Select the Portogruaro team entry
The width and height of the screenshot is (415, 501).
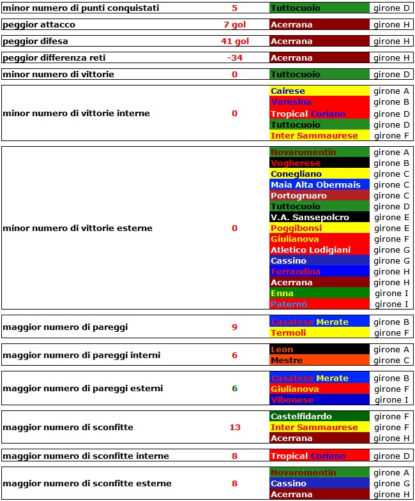click(319, 196)
